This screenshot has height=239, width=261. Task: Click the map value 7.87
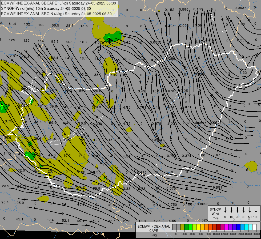[216, 155]
